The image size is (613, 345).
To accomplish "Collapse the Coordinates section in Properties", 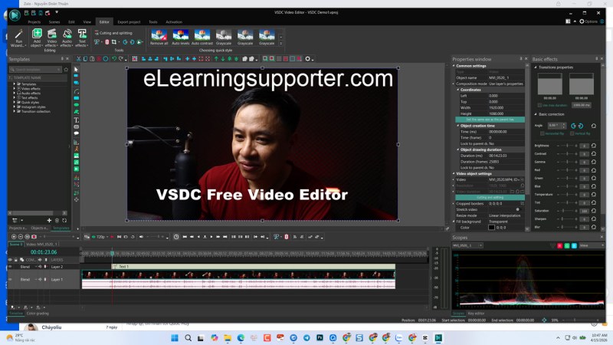I will pos(458,90).
